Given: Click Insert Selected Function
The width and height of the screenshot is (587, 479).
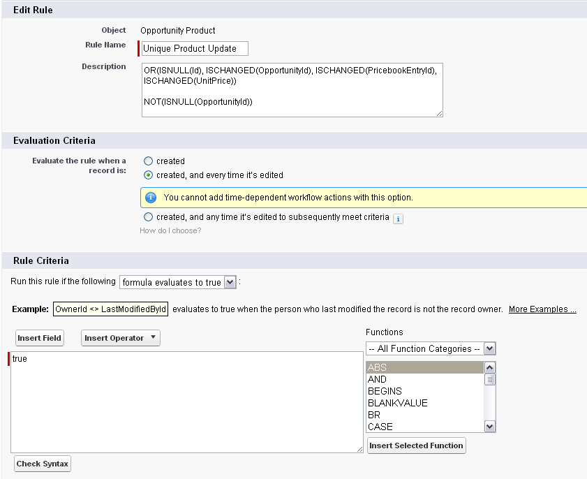Looking at the screenshot, I should point(416,445).
